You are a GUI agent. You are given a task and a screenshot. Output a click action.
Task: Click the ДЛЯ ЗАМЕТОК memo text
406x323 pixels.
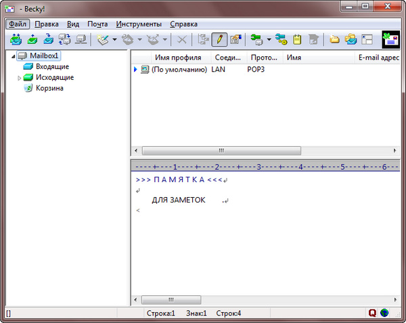179,200
